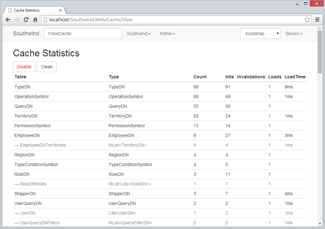Open the bootstrap theme selector
This screenshot has height=229, width=325.
(x=260, y=34)
